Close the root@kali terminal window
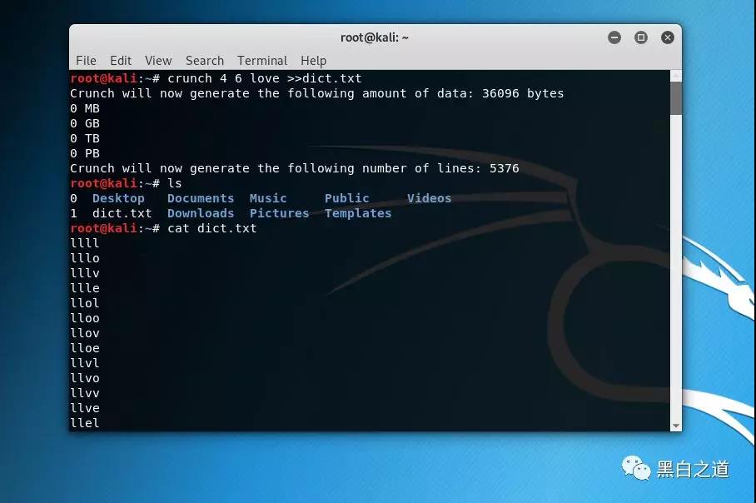Screen dimensions: 756x503 tap(667, 37)
